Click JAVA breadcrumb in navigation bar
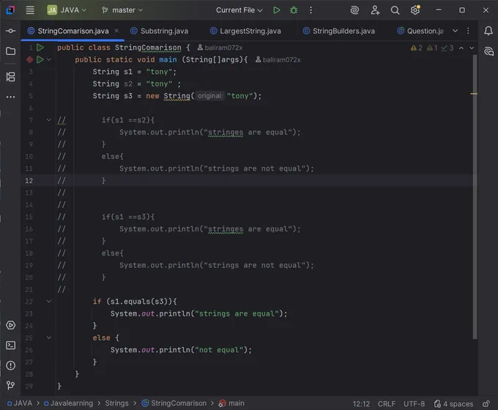The image size is (498, 410). (20, 403)
